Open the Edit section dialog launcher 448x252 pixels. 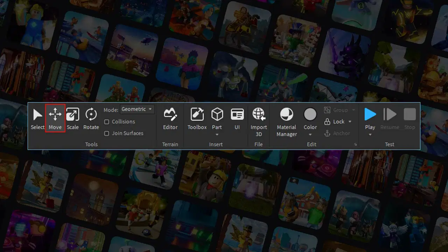pyautogui.click(x=356, y=144)
